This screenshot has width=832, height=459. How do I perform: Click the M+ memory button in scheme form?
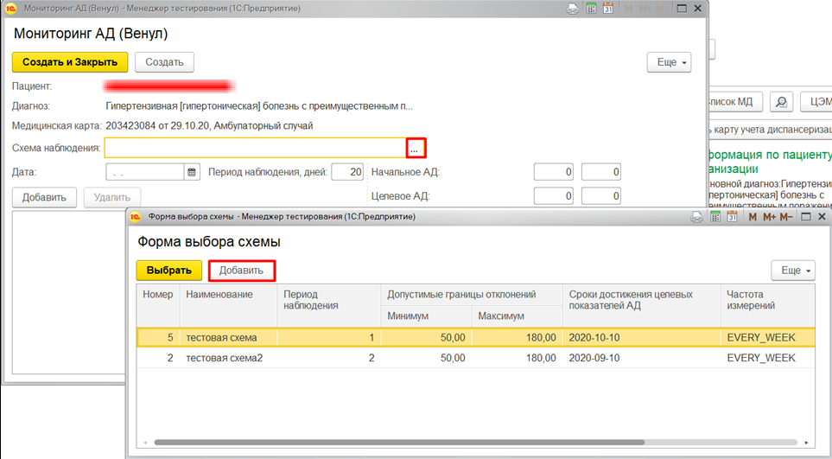coord(769,217)
